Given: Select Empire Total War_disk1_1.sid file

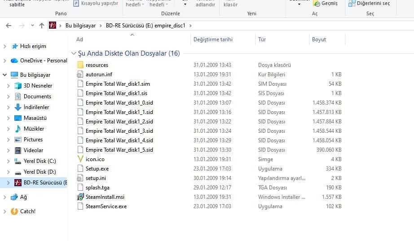Looking at the screenshot, I should [119, 112].
